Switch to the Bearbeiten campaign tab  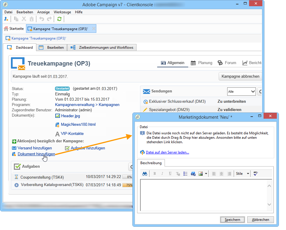pos(52,48)
